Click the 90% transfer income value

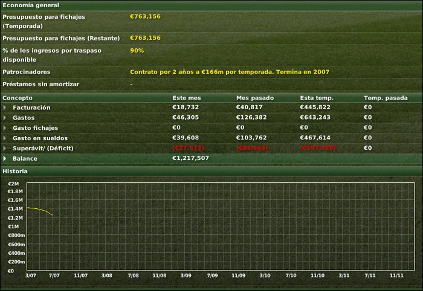coord(137,50)
